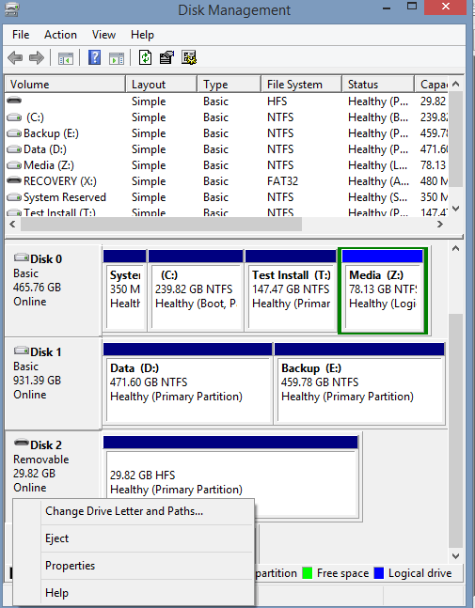The width and height of the screenshot is (475, 608).
Task: Select System Reserved partition on Disk 0
Action: click(x=124, y=290)
